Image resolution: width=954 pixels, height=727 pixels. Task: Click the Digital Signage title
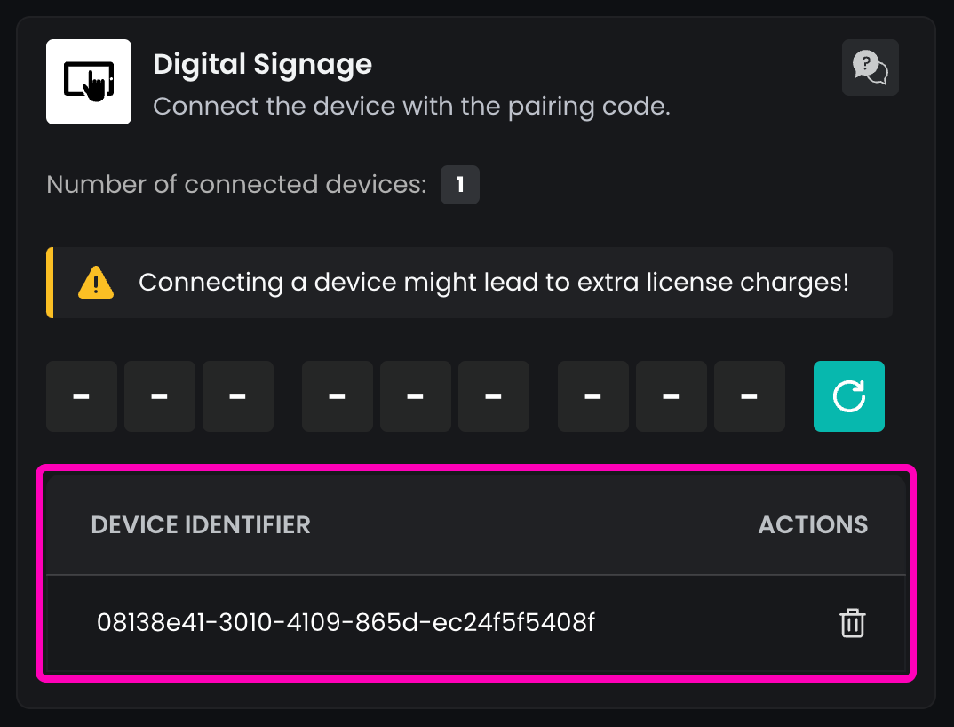click(x=263, y=64)
